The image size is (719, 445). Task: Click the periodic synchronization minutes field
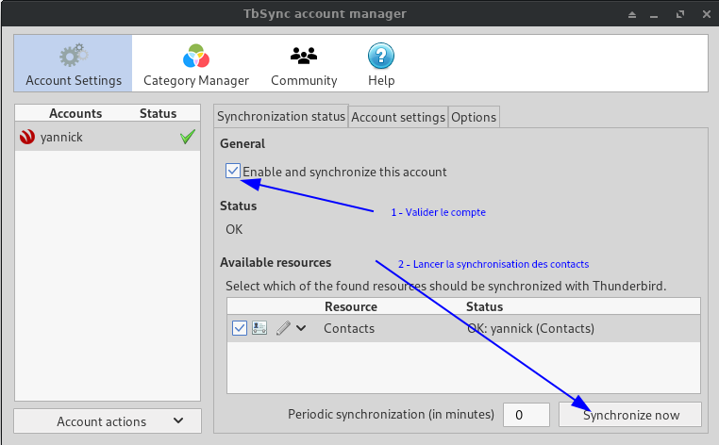(527, 415)
